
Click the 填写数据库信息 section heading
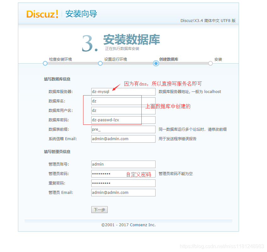point(57,79)
